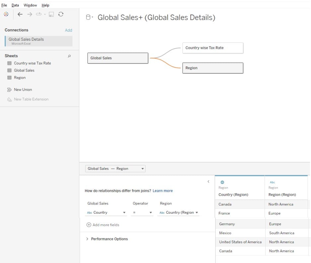Click the Region (Region) column header
The image size is (311, 263).
pos(282,195)
